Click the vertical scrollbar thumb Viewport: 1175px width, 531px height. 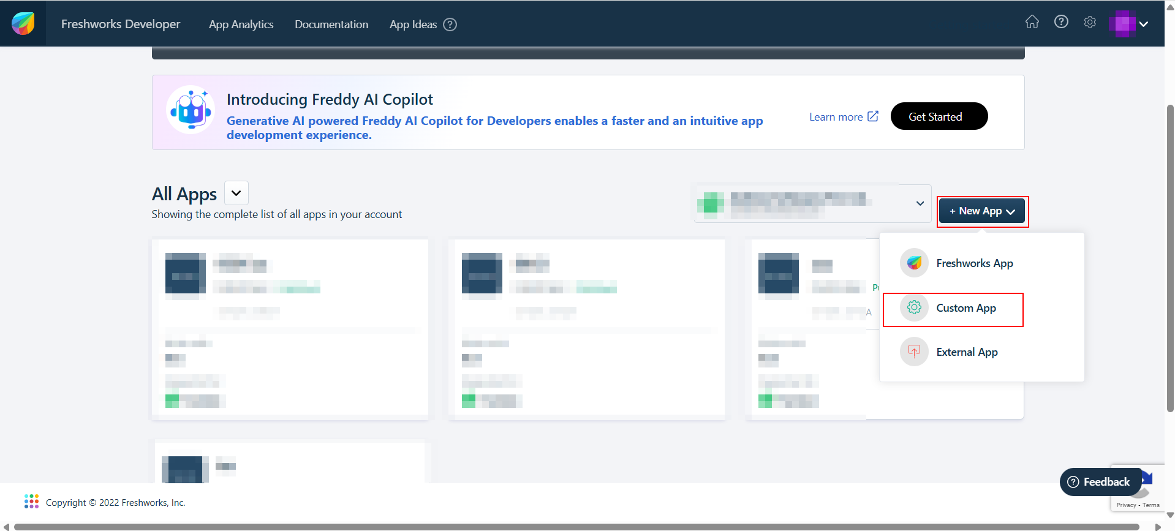(x=1170, y=258)
